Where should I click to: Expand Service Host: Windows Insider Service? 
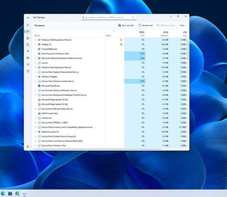[x=35, y=81]
